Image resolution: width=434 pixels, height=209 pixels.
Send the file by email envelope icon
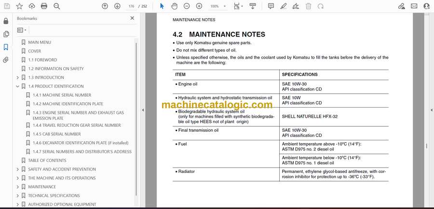(414, 6)
